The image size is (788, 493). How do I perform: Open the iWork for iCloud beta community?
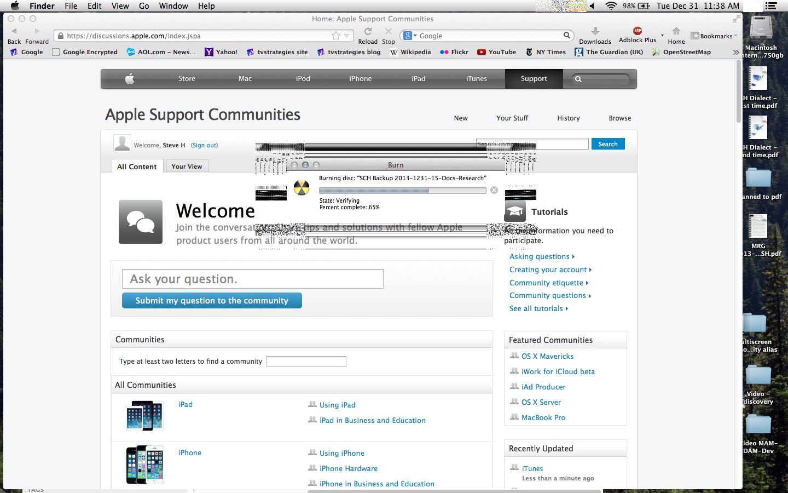(x=558, y=371)
